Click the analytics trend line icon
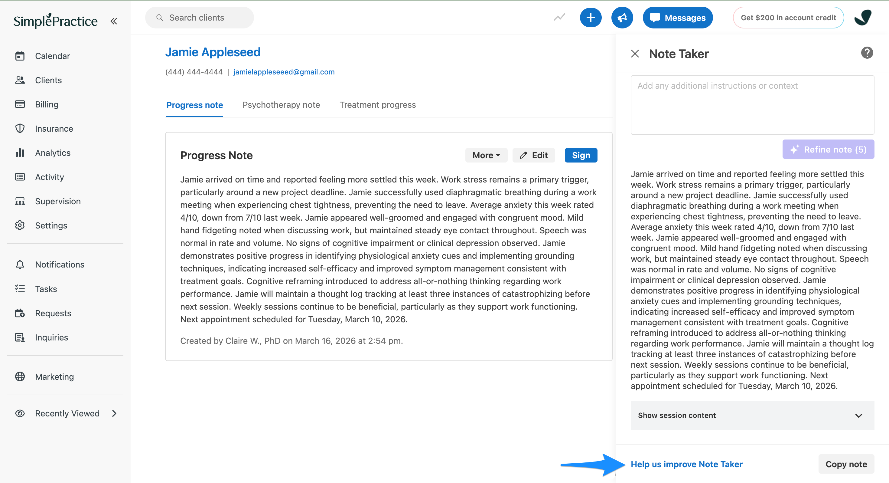Screen dimensions: 889x483 tap(559, 17)
